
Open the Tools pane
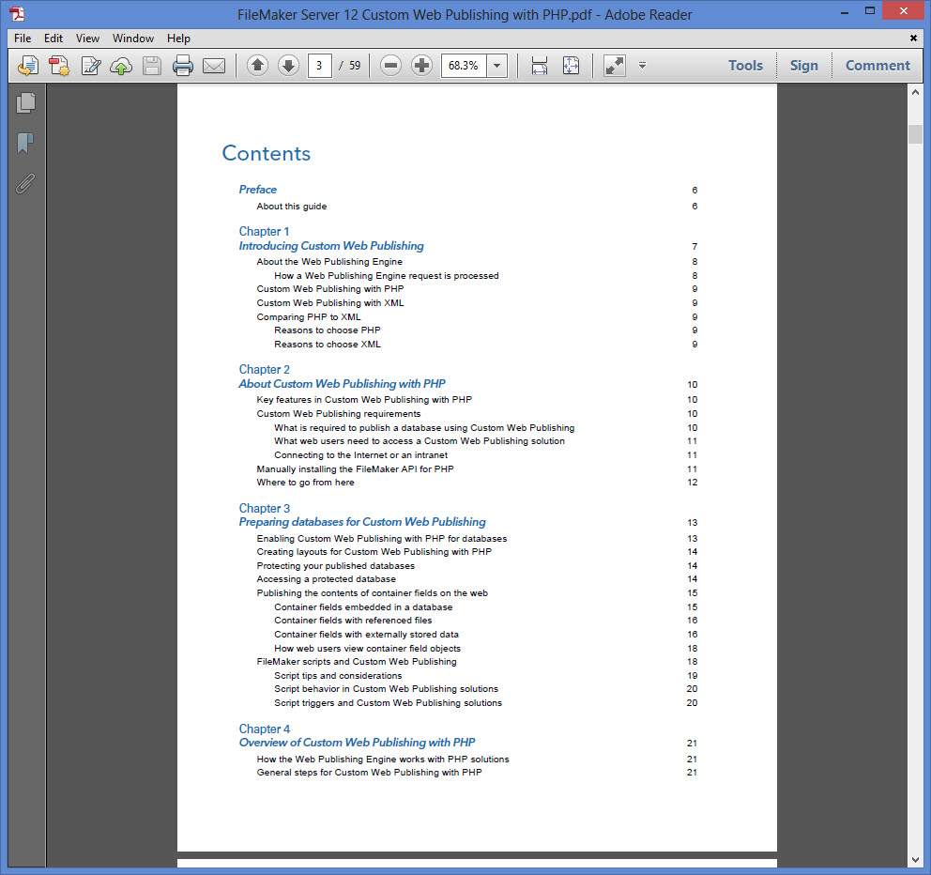pyautogui.click(x=745, y=66)
